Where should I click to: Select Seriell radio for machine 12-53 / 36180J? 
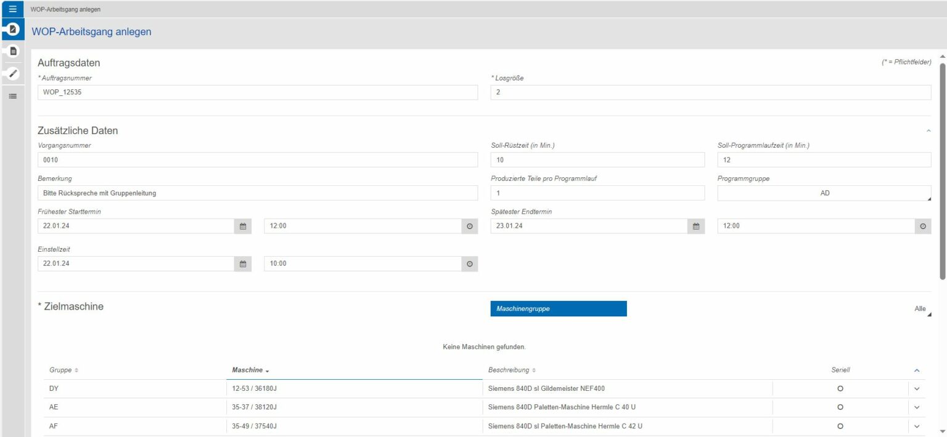[840, 388]
